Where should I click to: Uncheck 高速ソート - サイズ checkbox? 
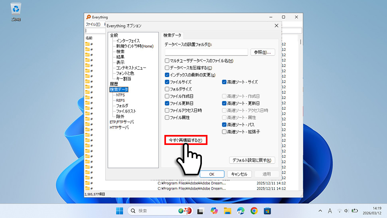(x=224, y=82)
